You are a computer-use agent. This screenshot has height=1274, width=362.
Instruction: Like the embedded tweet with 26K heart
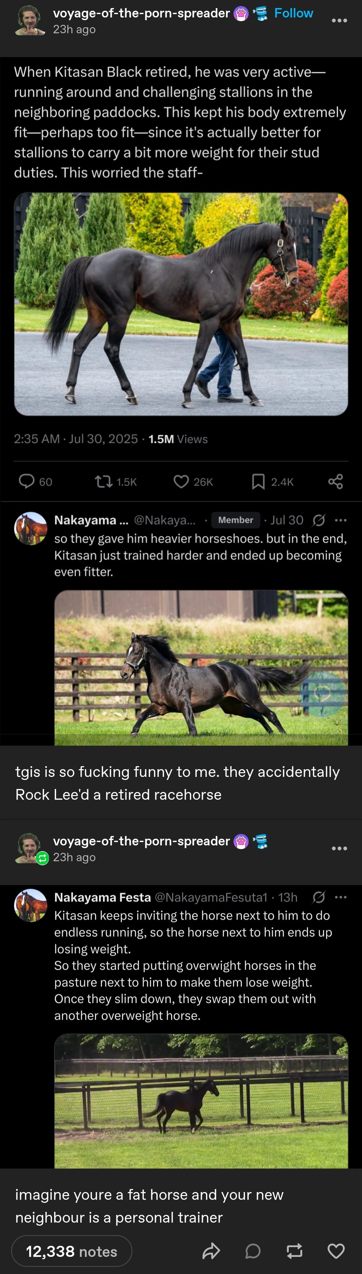pos(181,481)
